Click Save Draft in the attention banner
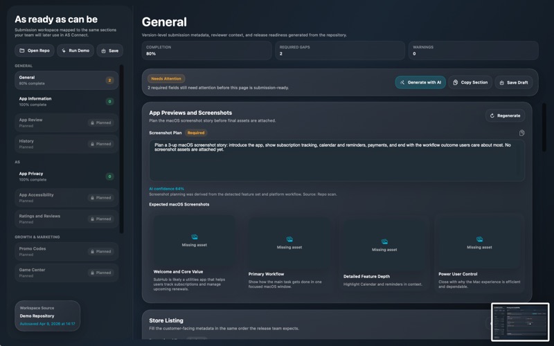Viewport: 554px width, 346px height. (514, 82)
